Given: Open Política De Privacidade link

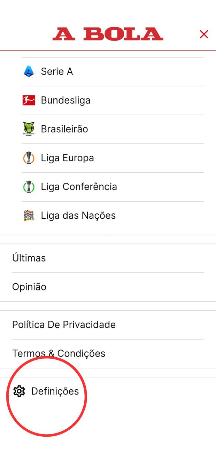Looking at the screenshot, I should click(x=64, y=325).
